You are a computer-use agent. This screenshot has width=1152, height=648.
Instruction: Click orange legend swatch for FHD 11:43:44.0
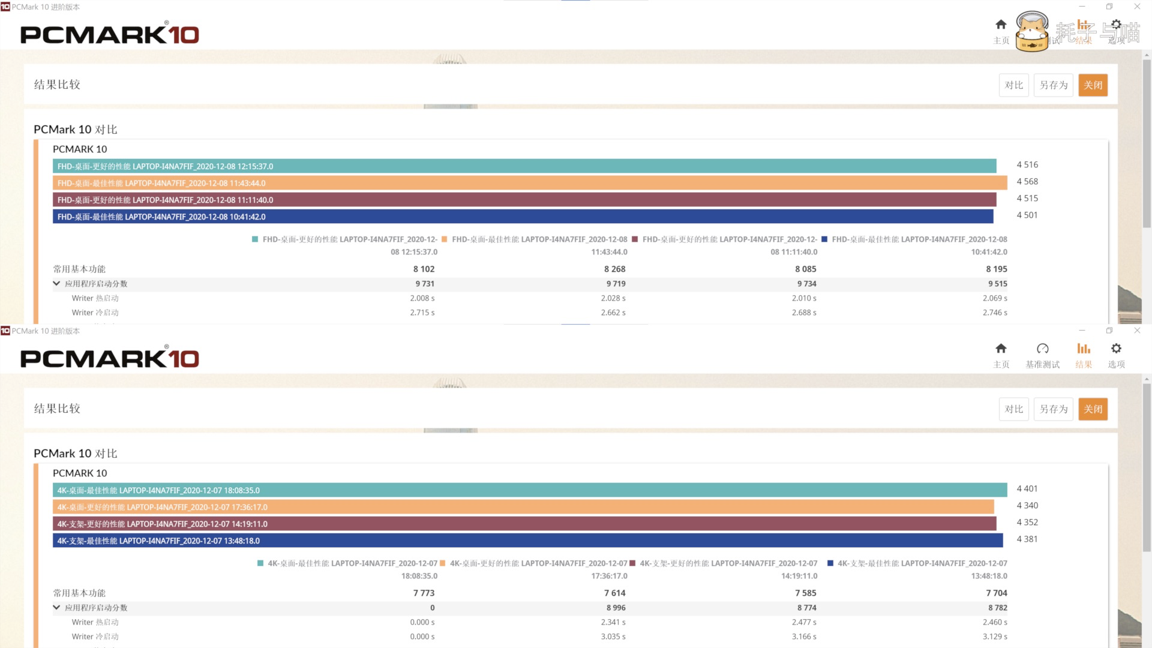click(444, 239)
